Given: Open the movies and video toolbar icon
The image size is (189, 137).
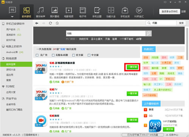Looking at the screenshot, I should [69, 10].
